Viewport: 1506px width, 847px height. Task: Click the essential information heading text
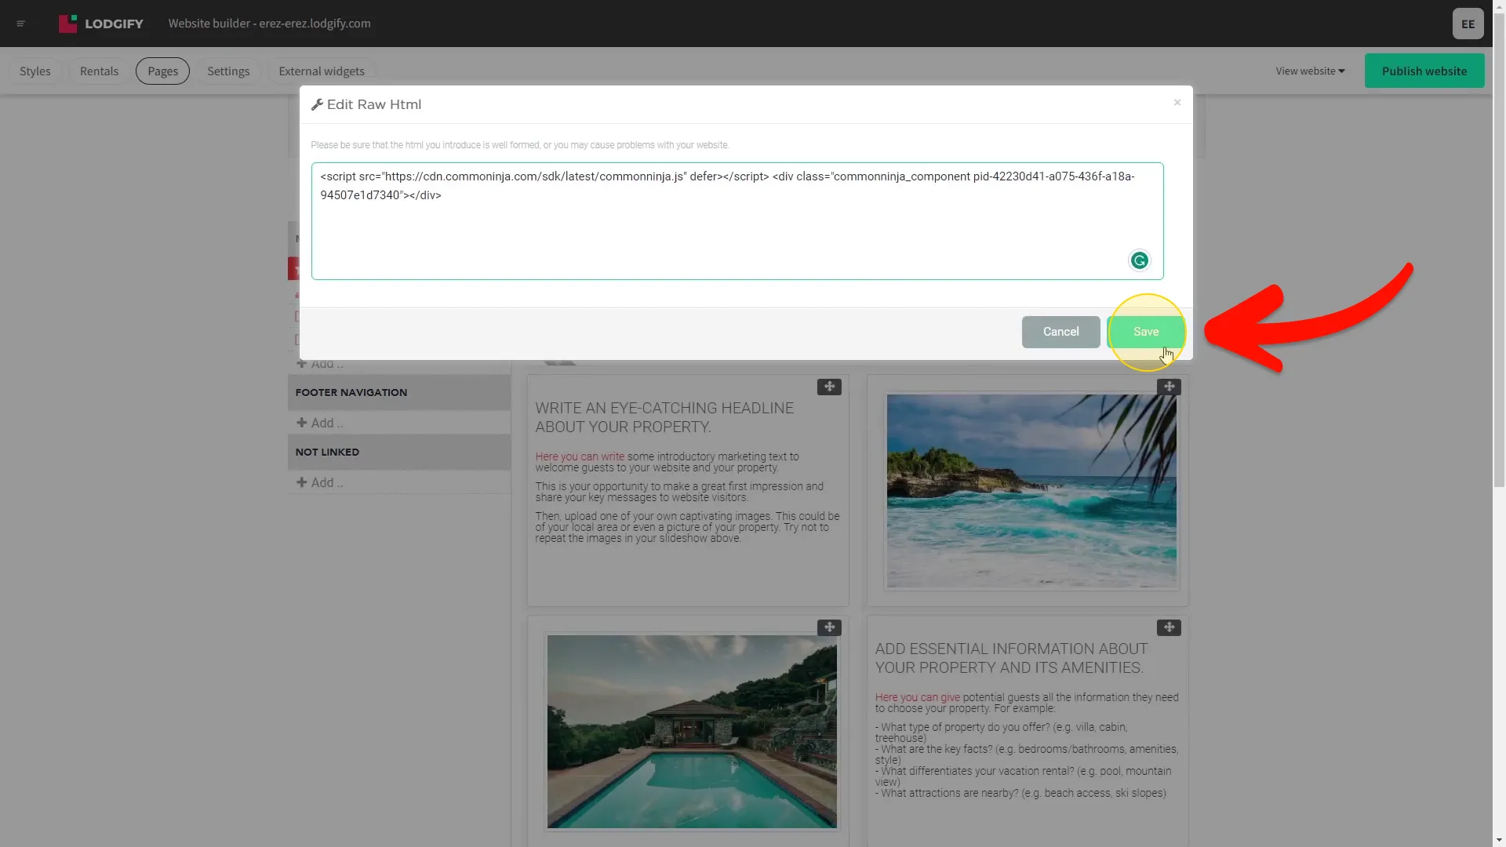1011,658
